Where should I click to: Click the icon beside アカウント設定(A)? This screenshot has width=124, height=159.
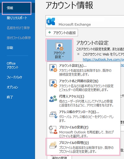[x=53, y=68]
